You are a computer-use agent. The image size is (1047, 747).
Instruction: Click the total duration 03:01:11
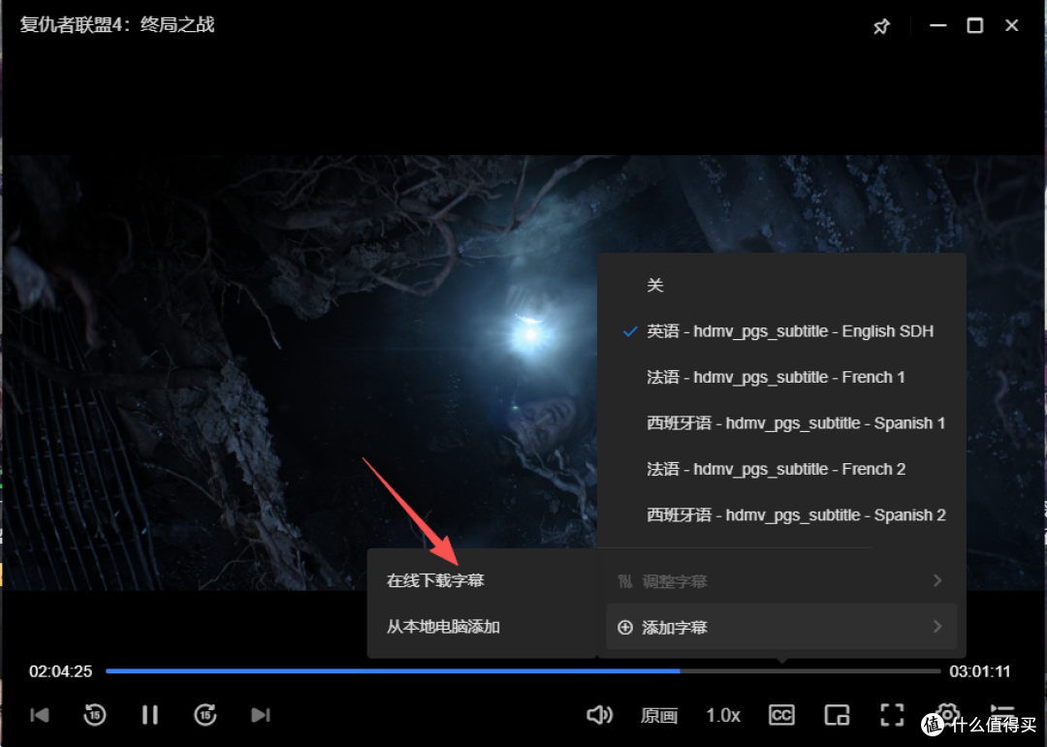point(979,671)
